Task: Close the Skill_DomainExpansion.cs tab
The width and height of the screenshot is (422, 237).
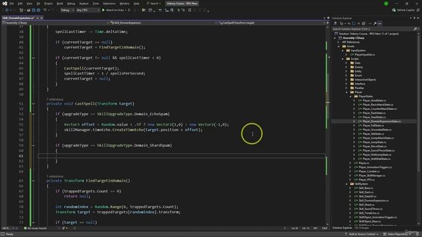Action: point(42,18)
